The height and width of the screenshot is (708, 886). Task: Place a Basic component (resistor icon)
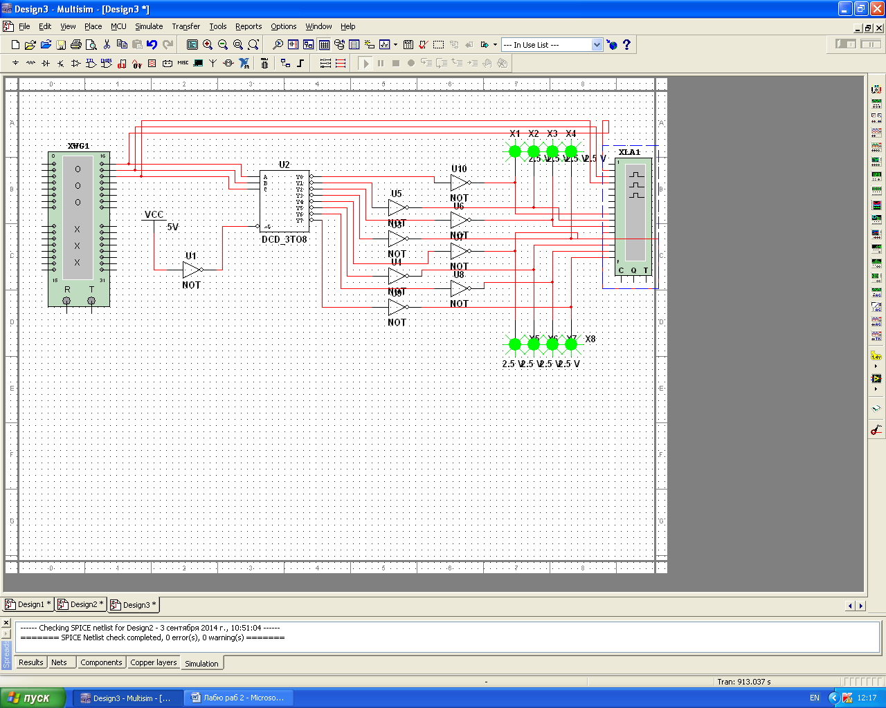pos(30,63)
